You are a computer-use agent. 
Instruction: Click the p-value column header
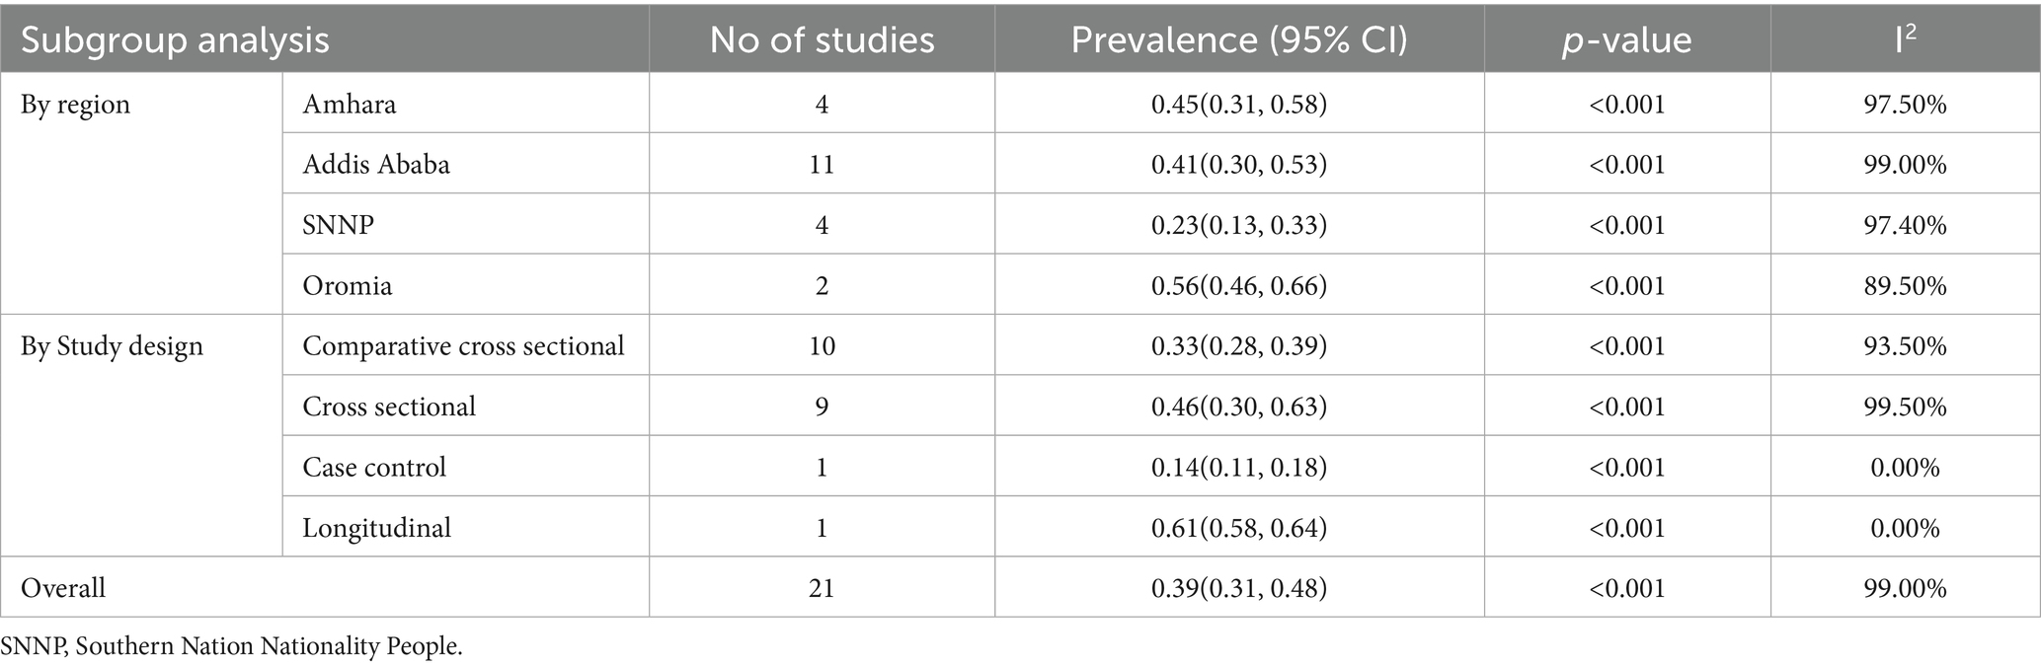tap(1626, 39)
